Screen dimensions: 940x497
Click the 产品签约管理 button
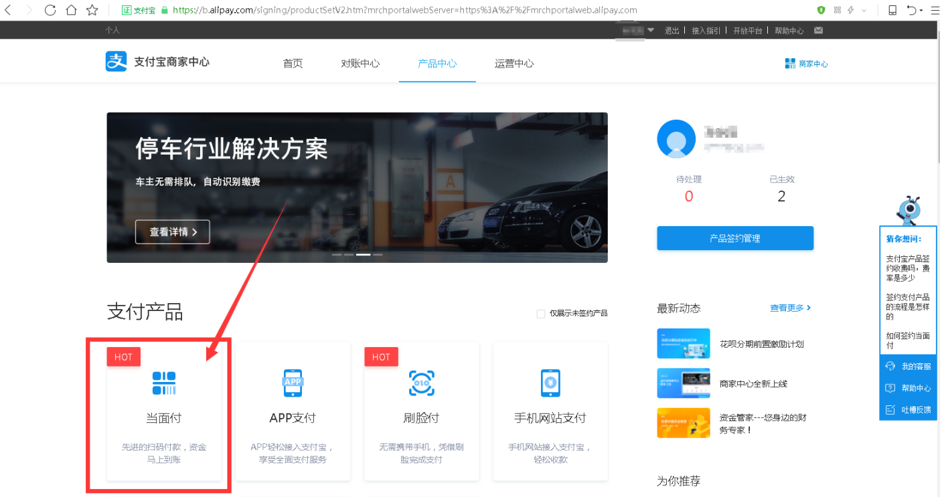pos(734,238)
